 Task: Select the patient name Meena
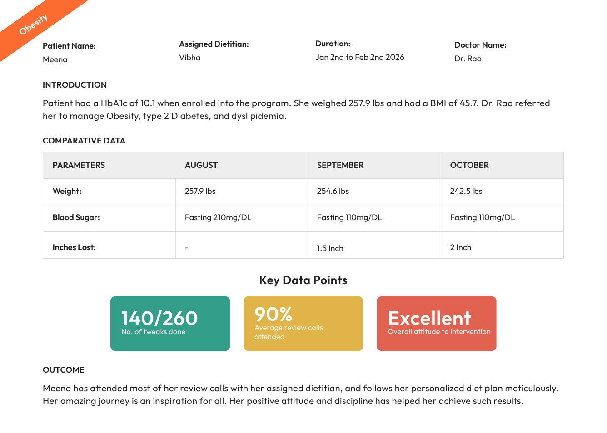(55, 59)
